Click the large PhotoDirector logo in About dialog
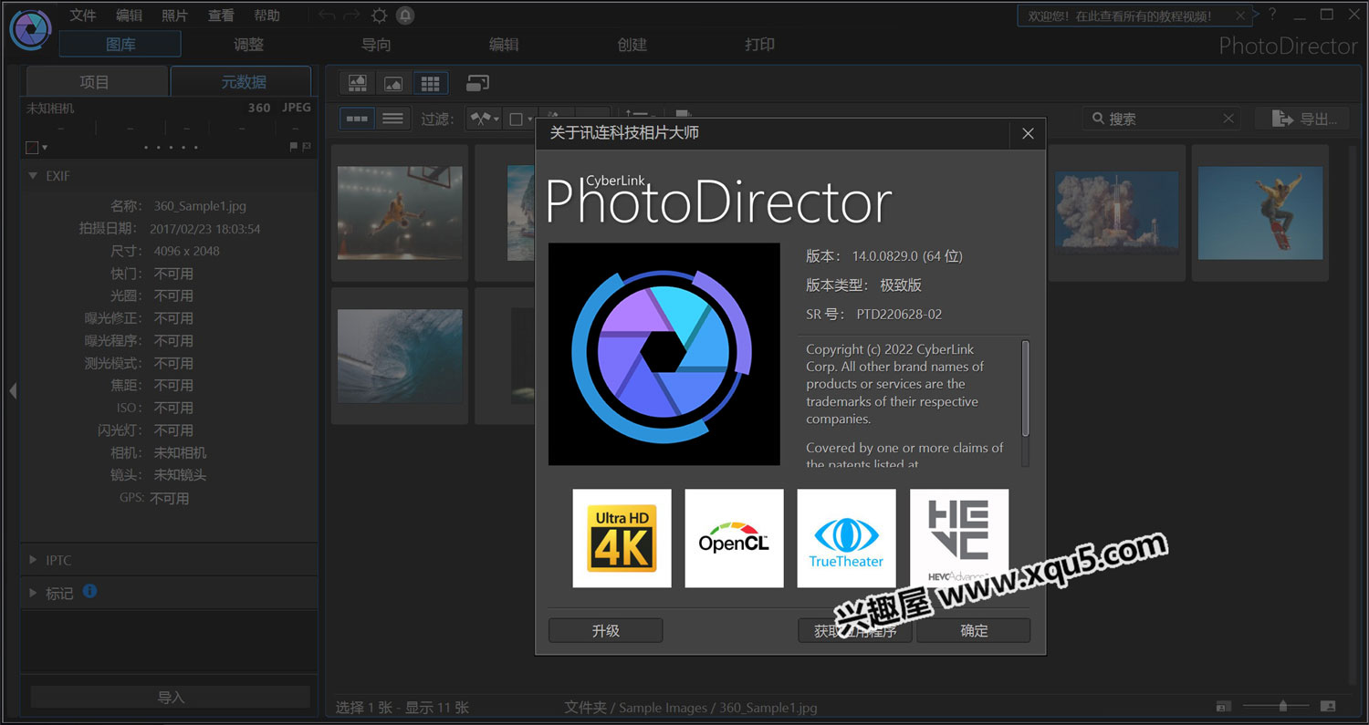 tap(664, 354)
